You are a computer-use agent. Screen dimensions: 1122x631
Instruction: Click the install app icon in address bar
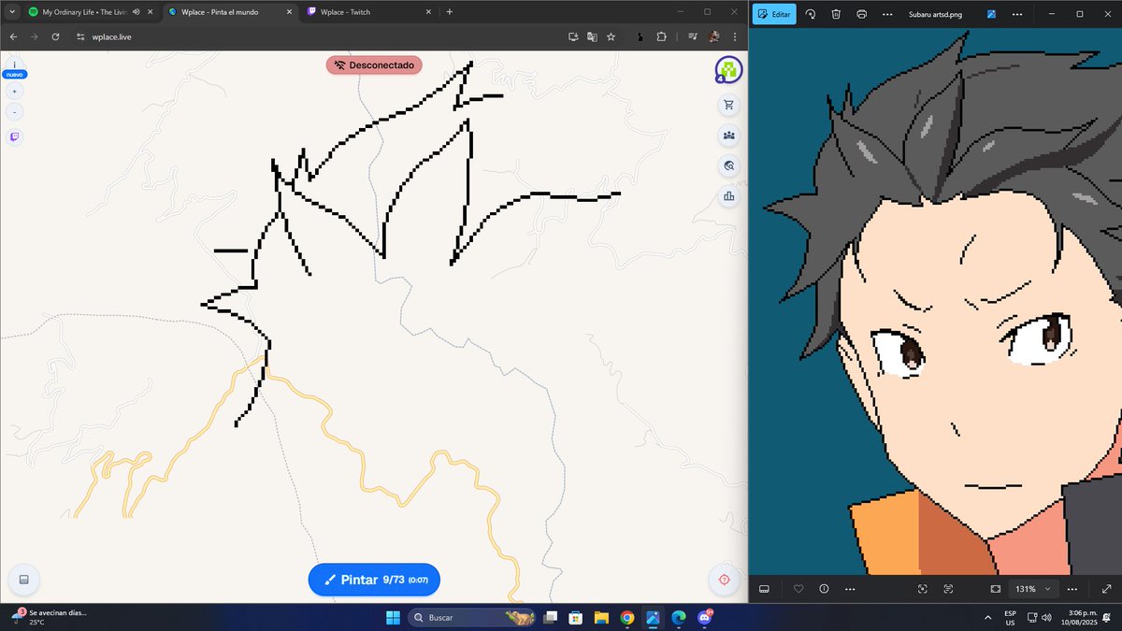coord(573,36)
